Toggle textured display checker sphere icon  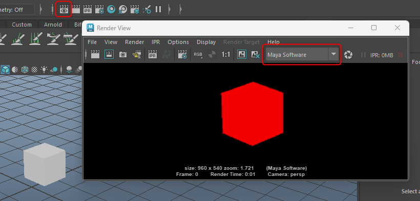pyautogui.click(x=34, y=70)
